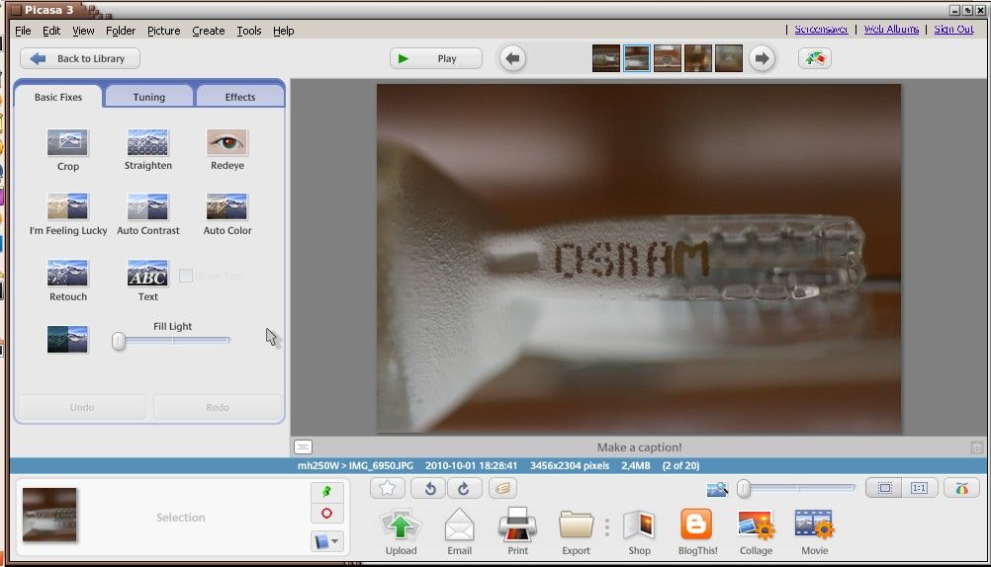Create a Movie

814,531
